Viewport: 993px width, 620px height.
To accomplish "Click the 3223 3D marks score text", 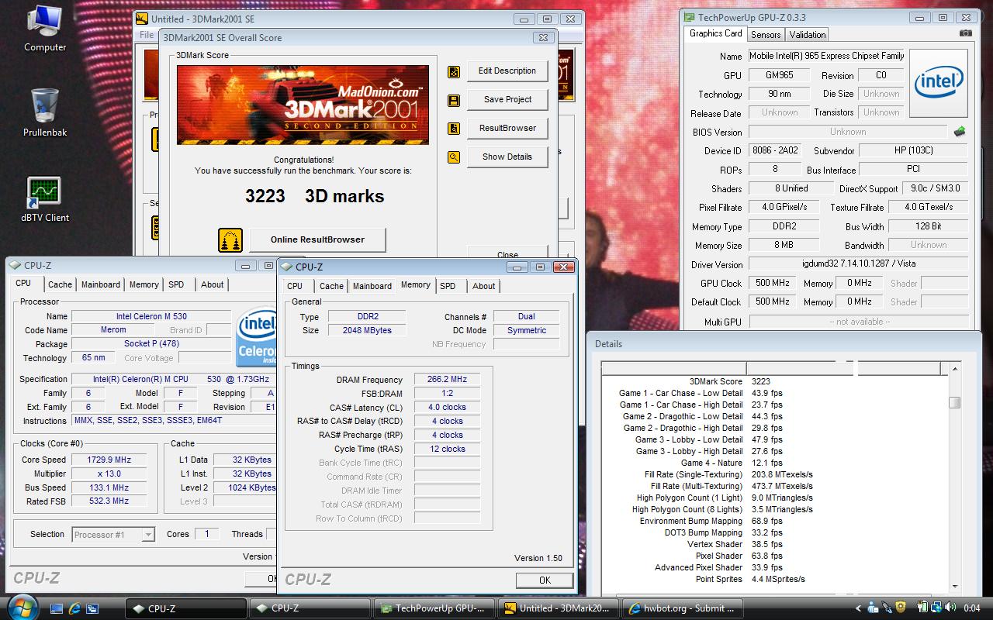I will click(315, 197).
